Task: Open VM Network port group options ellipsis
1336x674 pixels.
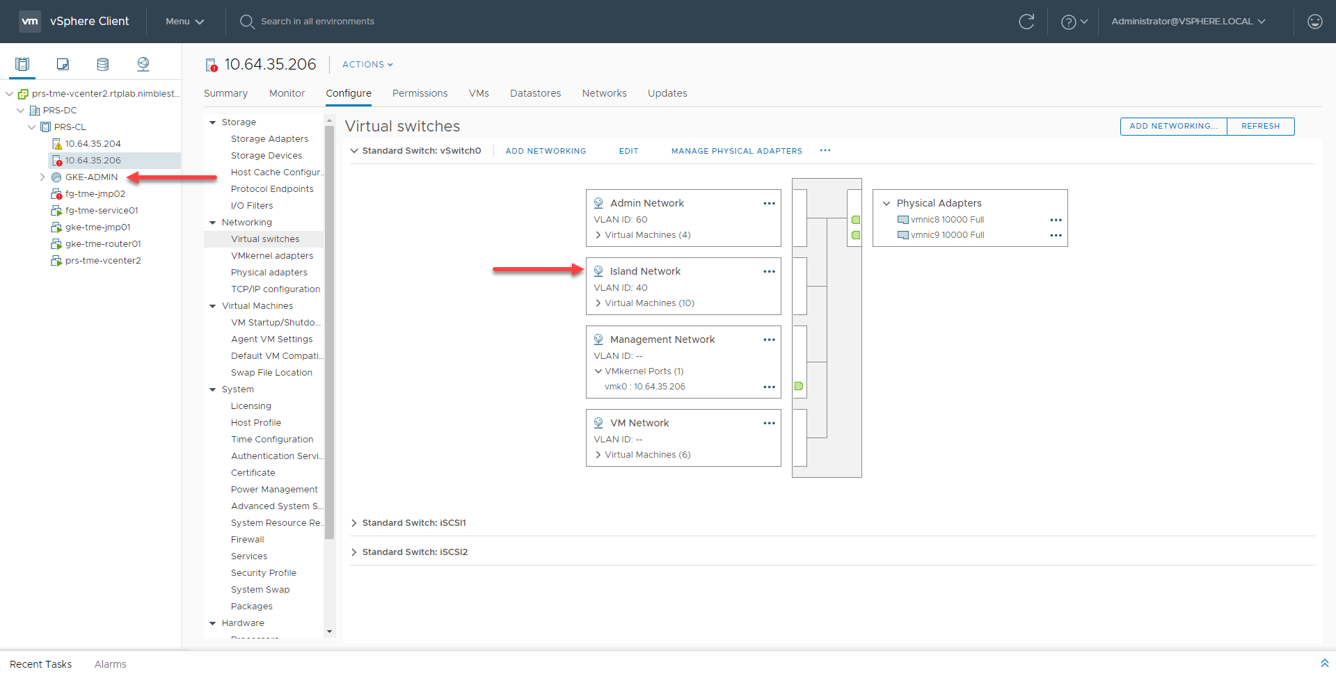Action: [x=769, y=423]
